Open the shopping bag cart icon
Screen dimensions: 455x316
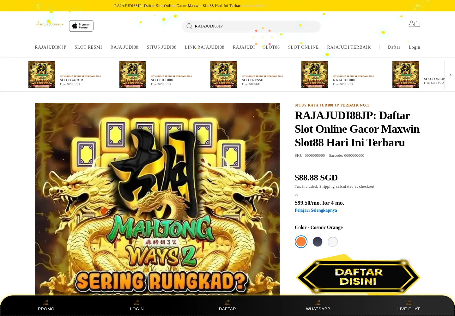(x=417, y=24)
